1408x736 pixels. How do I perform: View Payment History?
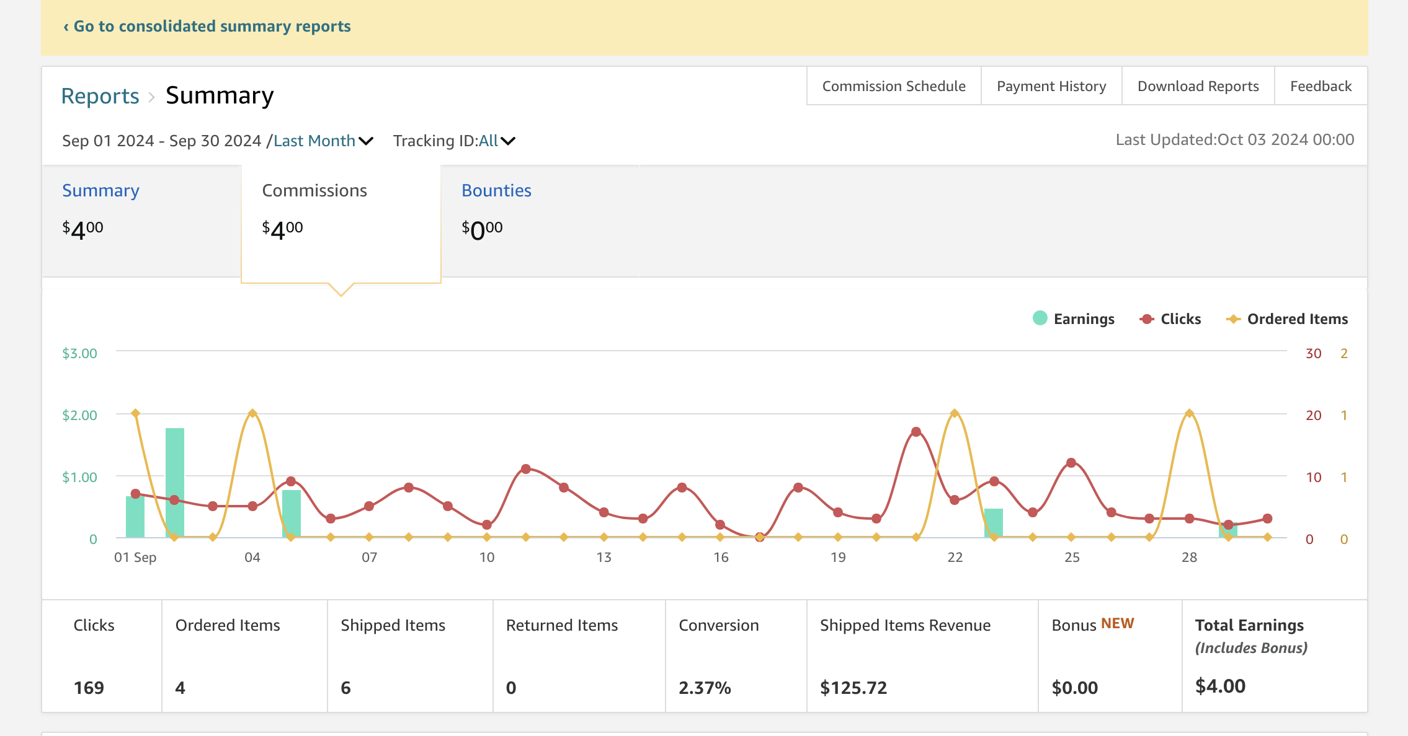point(1051,86)
